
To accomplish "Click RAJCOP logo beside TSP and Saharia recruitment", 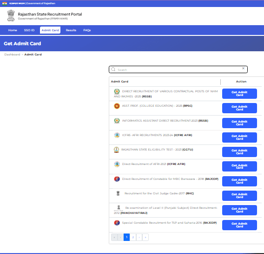I will [117, 223].
